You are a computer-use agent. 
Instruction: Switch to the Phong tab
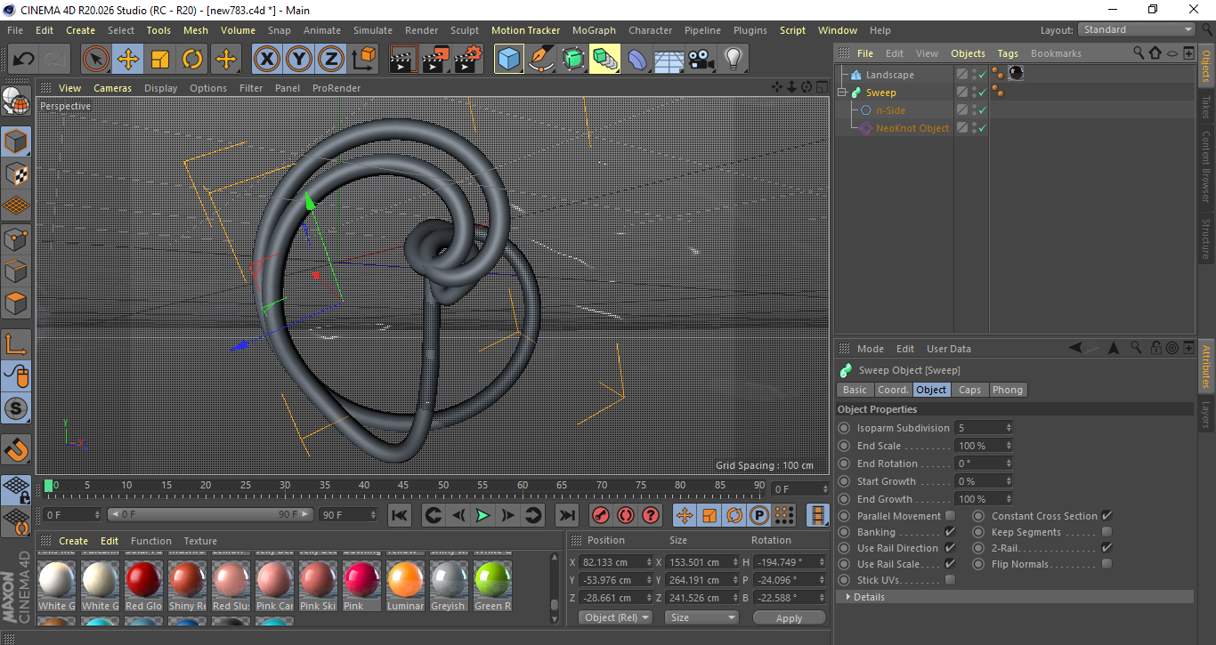point(1008,390)
